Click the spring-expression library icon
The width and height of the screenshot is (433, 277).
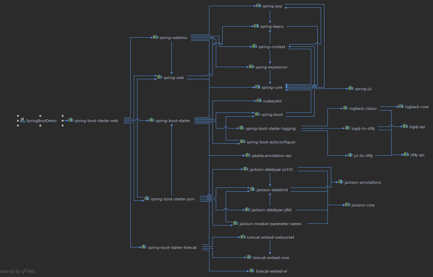tap(251, 66)
